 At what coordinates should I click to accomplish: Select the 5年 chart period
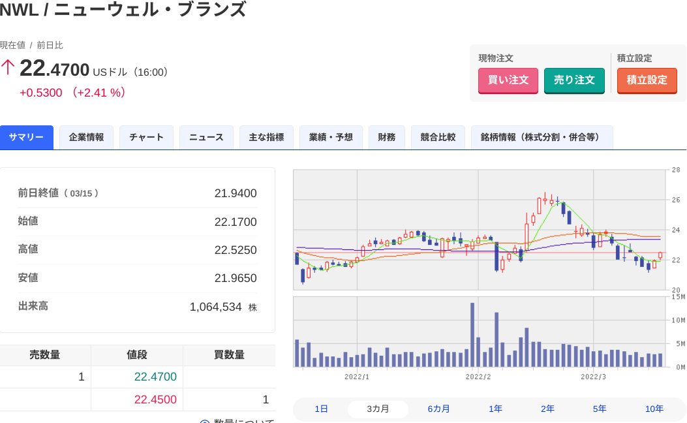point(600,409)
